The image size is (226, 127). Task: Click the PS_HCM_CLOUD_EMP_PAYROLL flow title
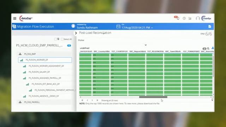[x=39, y=46]
